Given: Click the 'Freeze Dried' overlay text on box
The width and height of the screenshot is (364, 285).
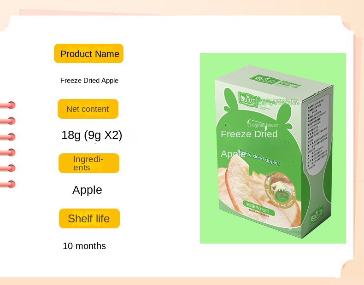Looking at the screenshot, I should (249, 134).
